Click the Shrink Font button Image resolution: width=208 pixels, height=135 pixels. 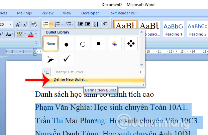(25, 24)
